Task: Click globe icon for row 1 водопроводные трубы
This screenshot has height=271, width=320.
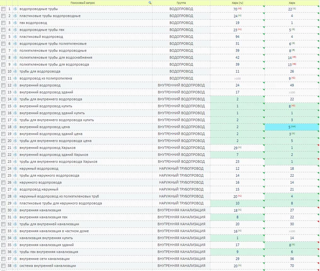Action: (15, 9)
